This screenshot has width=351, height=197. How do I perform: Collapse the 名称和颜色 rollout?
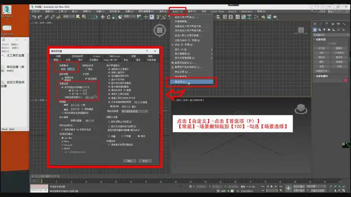322,76
